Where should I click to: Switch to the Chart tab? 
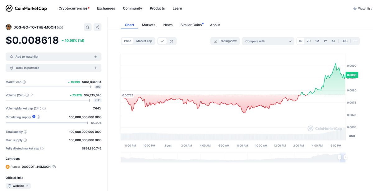tap(129, 25)
